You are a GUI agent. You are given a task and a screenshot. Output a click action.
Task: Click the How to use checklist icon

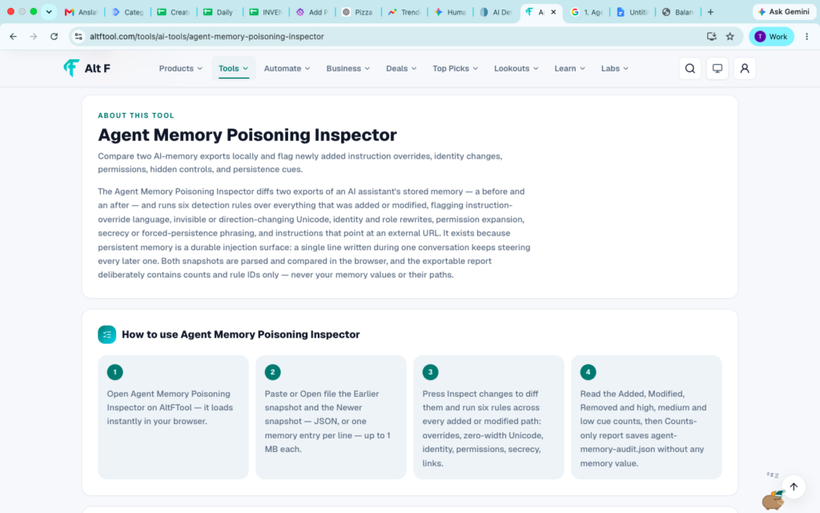(x=107, y=334)
